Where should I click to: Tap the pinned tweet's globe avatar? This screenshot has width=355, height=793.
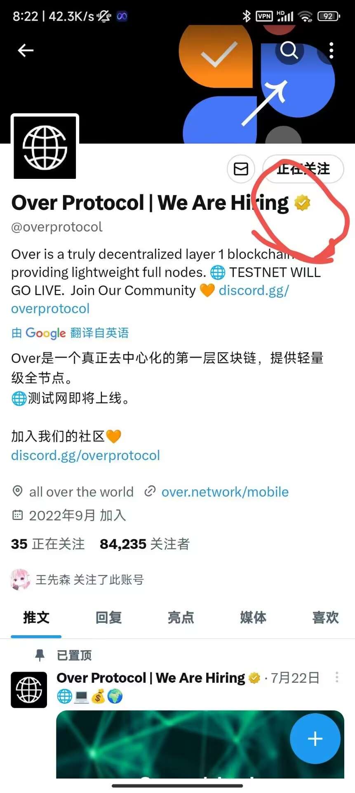pos(29,690)
